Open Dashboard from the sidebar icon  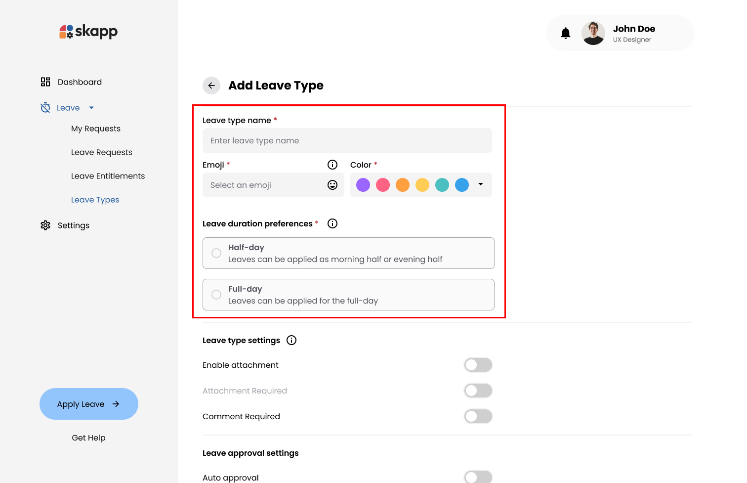pos(45,82)
